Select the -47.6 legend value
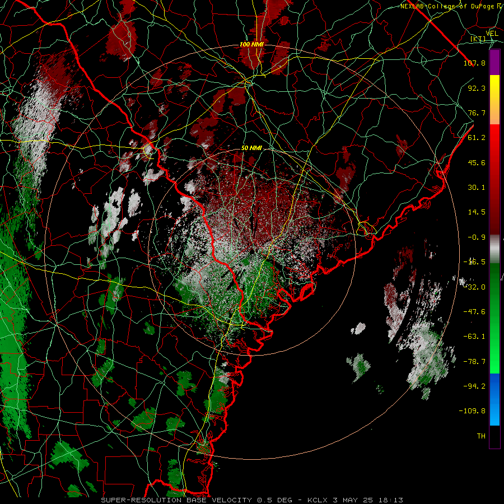This screenshot has width=504, height=504. tap(474, 312)
